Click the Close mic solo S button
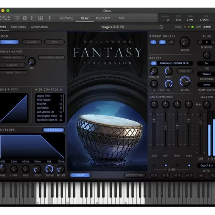Screen dimensions: 215x215 point(156,175)
